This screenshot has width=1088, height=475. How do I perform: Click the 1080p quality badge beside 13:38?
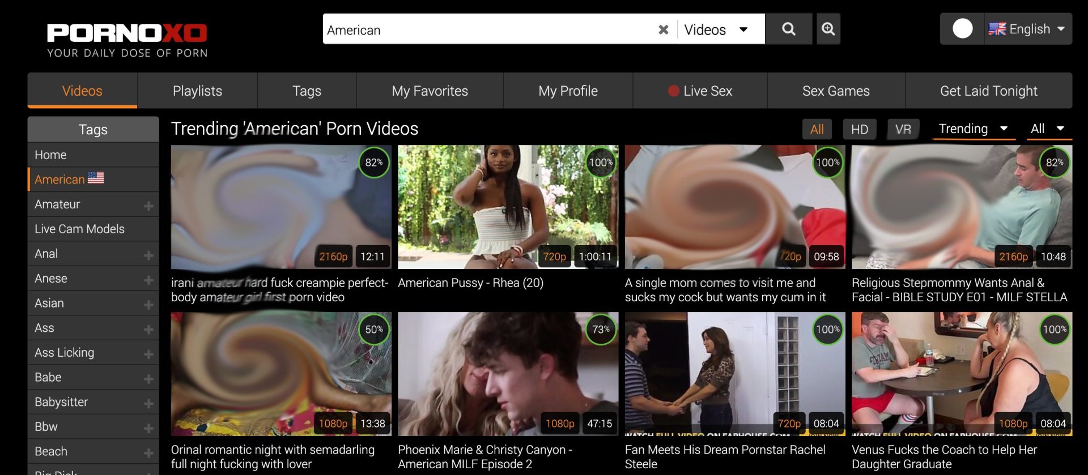click(333, 423)
